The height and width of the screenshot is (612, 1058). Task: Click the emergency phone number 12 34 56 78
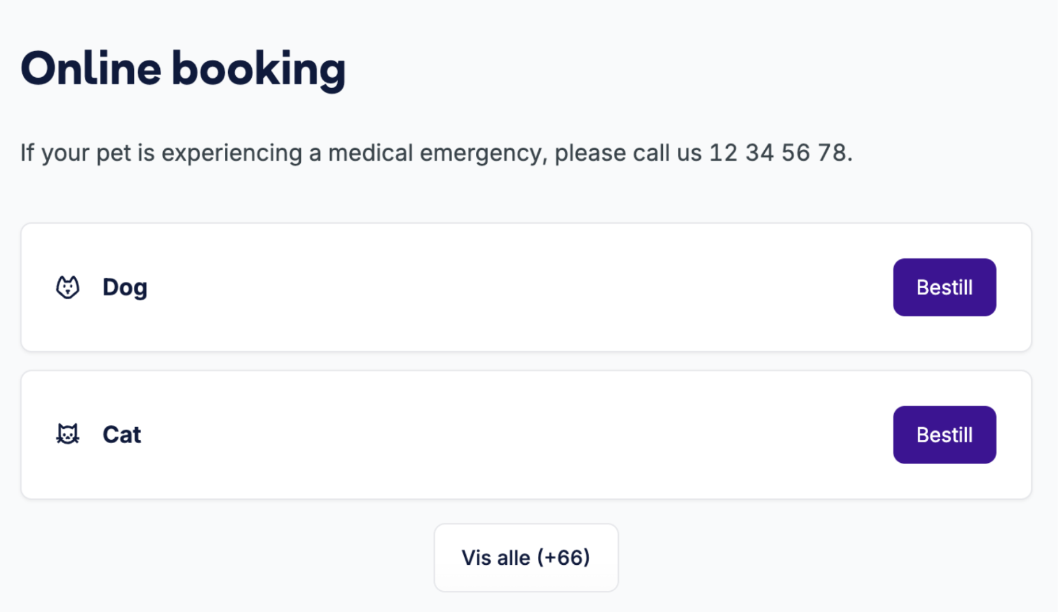[x=779, y=152]
